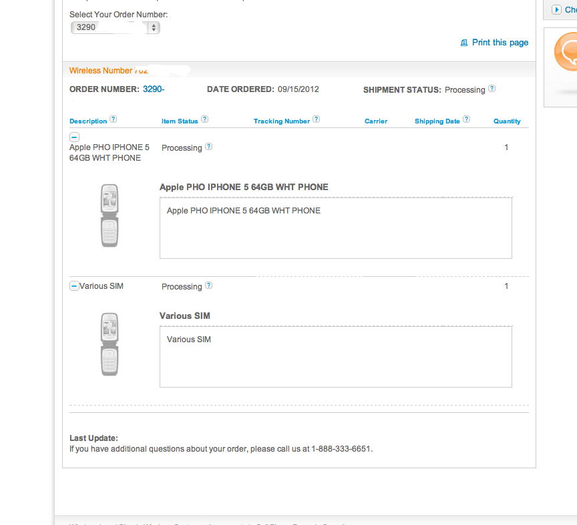Image resolution: width=577 pixels, height=525 pixels.
Task: Click the printer icon beside Print this page
Action: [464, 43]
